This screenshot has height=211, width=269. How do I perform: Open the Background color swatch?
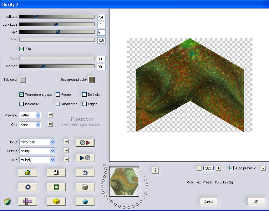click(92, 80)
